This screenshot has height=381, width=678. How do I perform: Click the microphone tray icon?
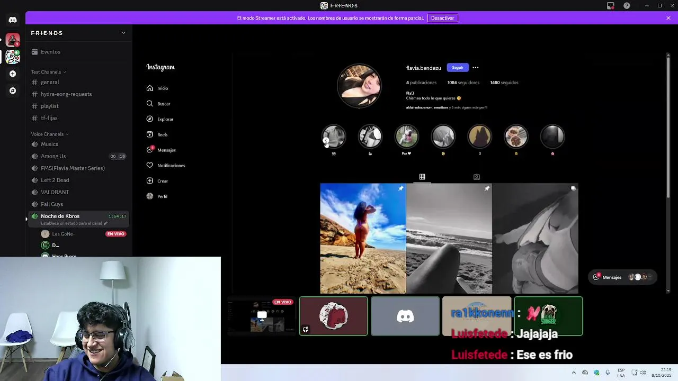[x=608, y=373]
